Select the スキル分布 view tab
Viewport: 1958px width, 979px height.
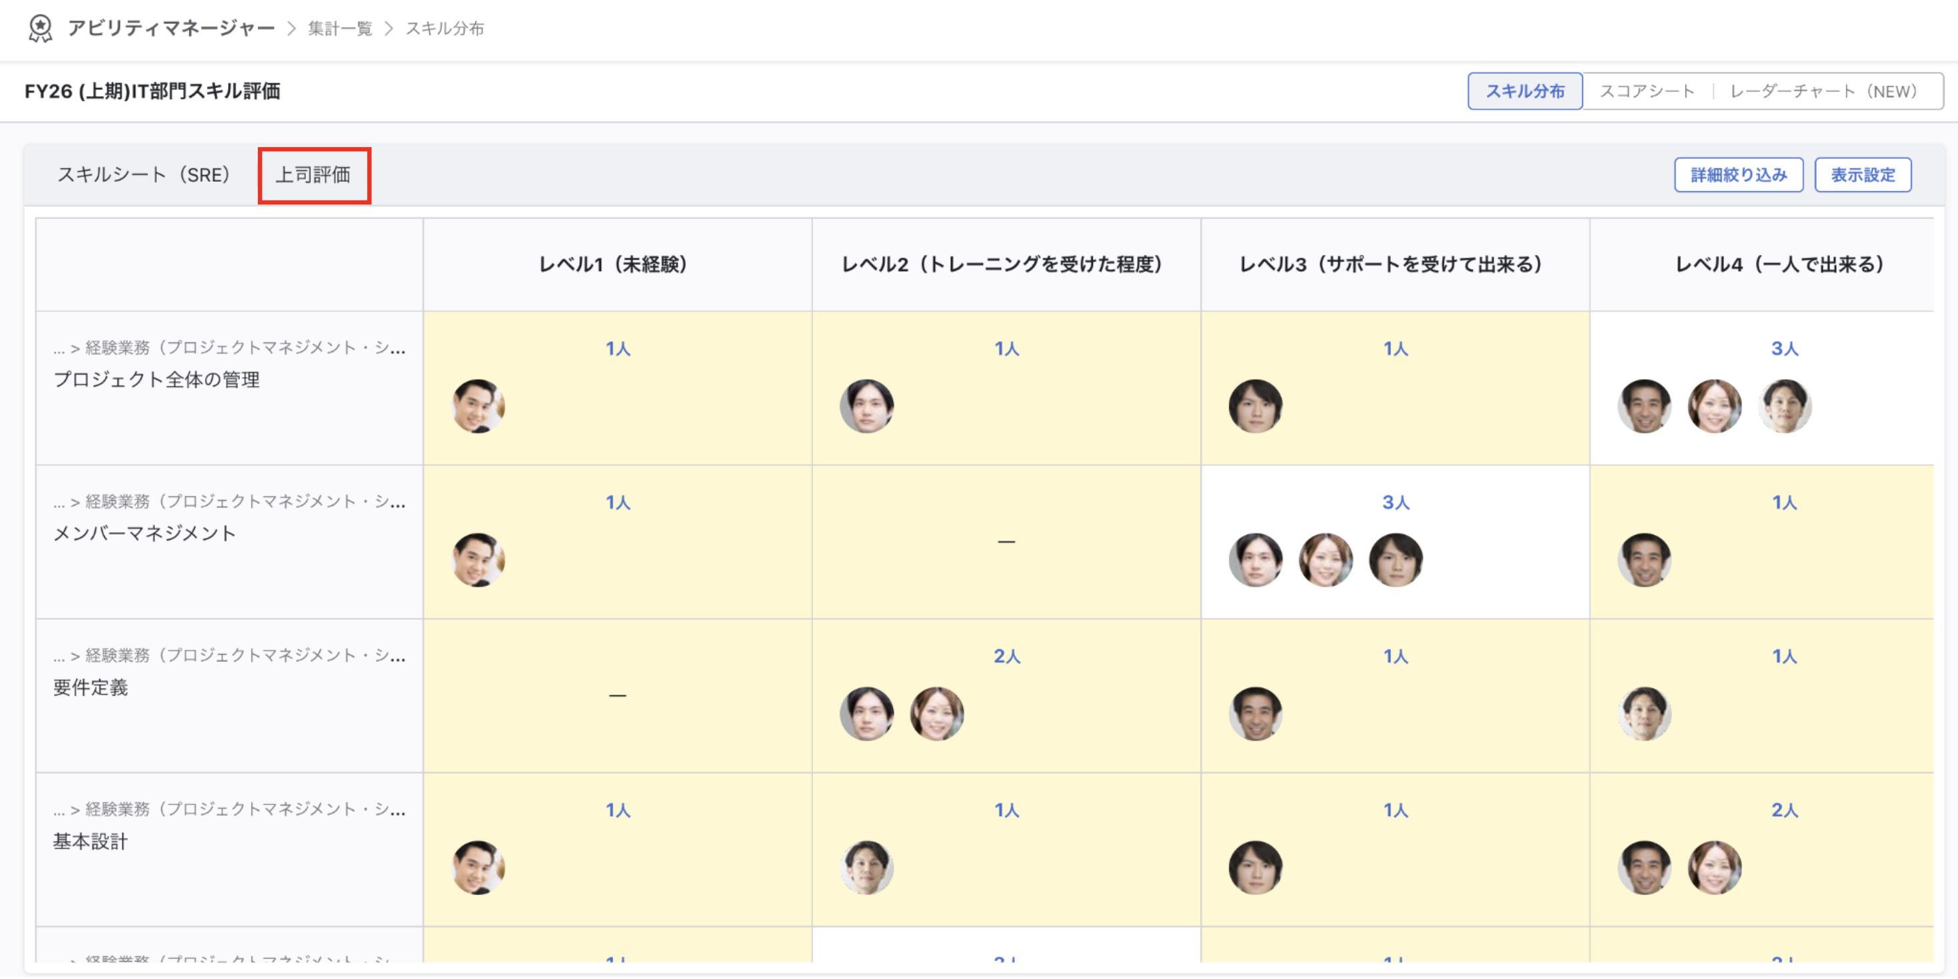pyautogui.click(x=1525, y=91)
